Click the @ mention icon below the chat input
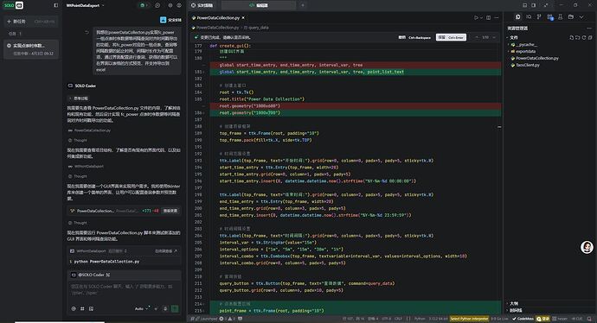Viewport: 597px width, 323px height. coord(74,309)
